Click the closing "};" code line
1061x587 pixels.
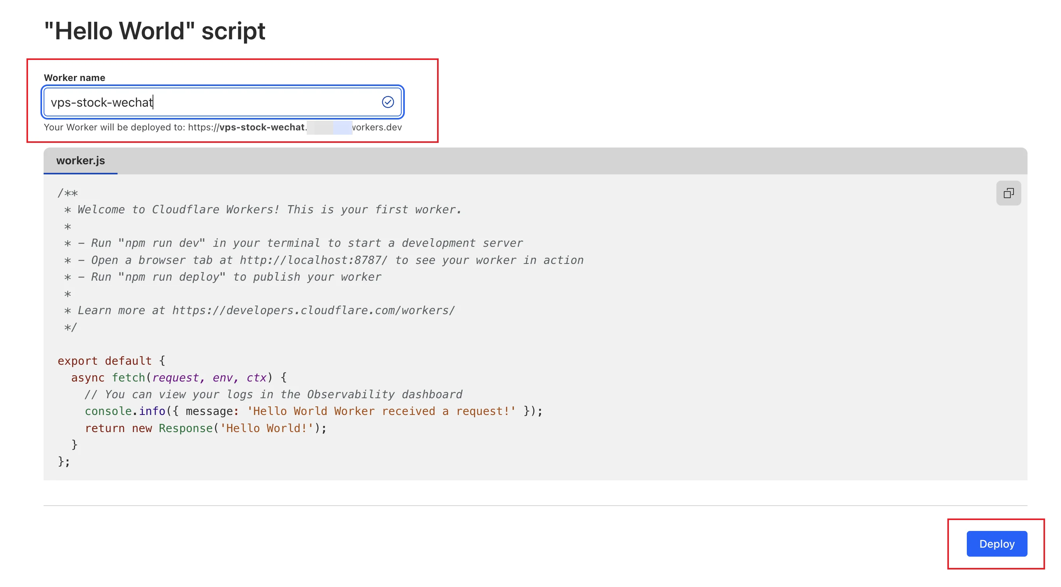click(x=64, y=461)
